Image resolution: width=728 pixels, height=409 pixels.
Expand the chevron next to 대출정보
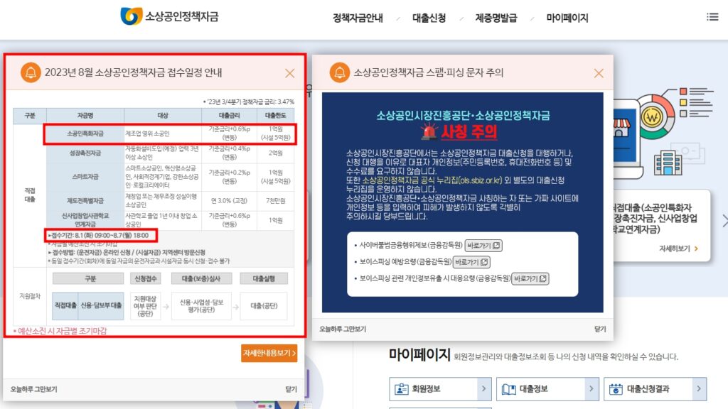point(589,389)
